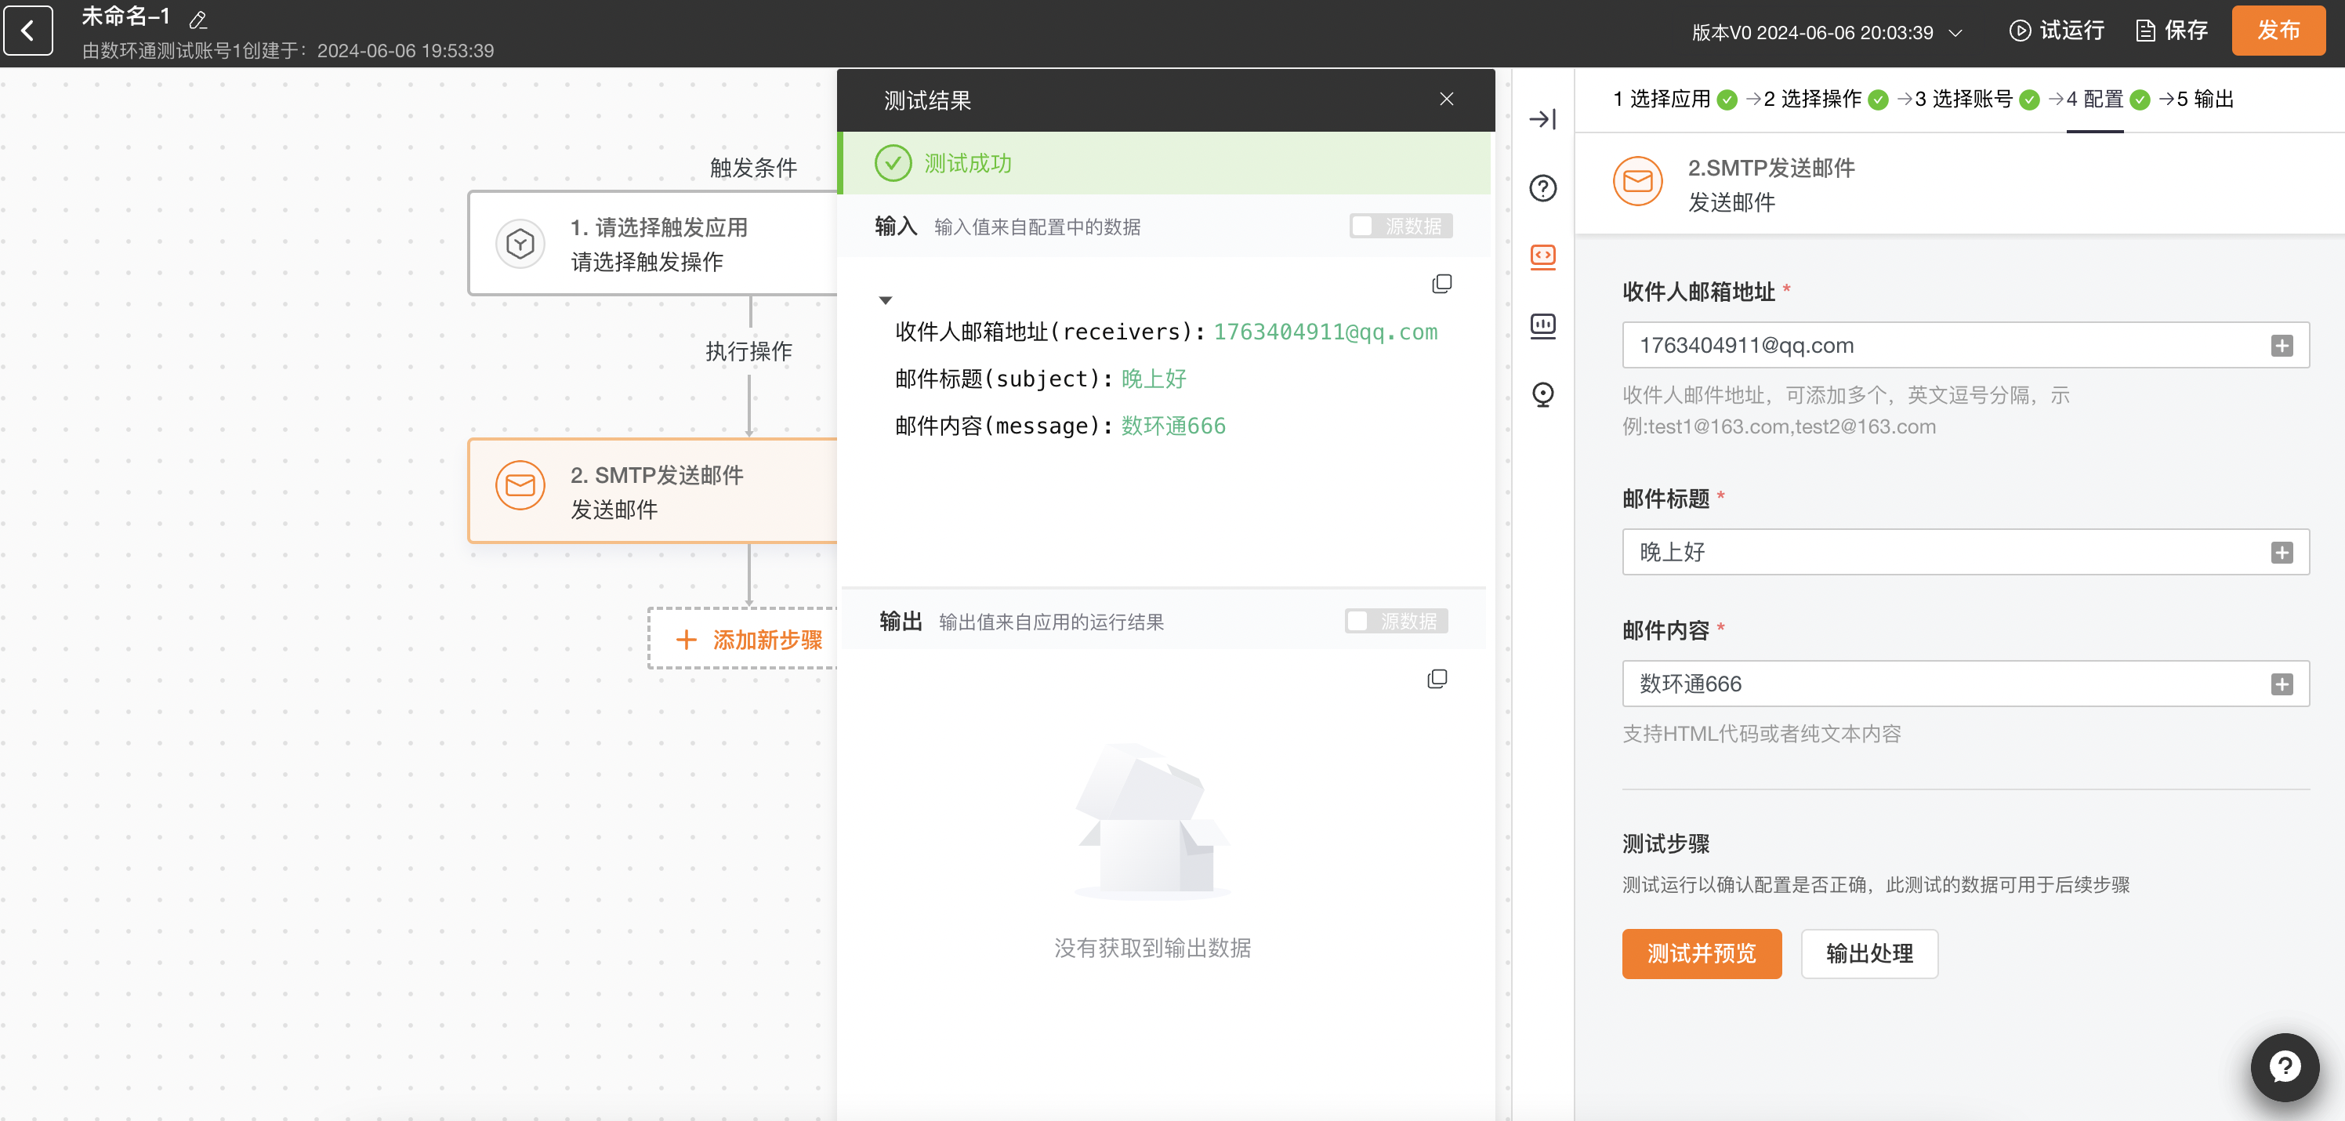This screenshot has height=1121, width=2345.
Task: Go to step 1 选择应用
Action: pyautogui.click(x=1674, y=100)
